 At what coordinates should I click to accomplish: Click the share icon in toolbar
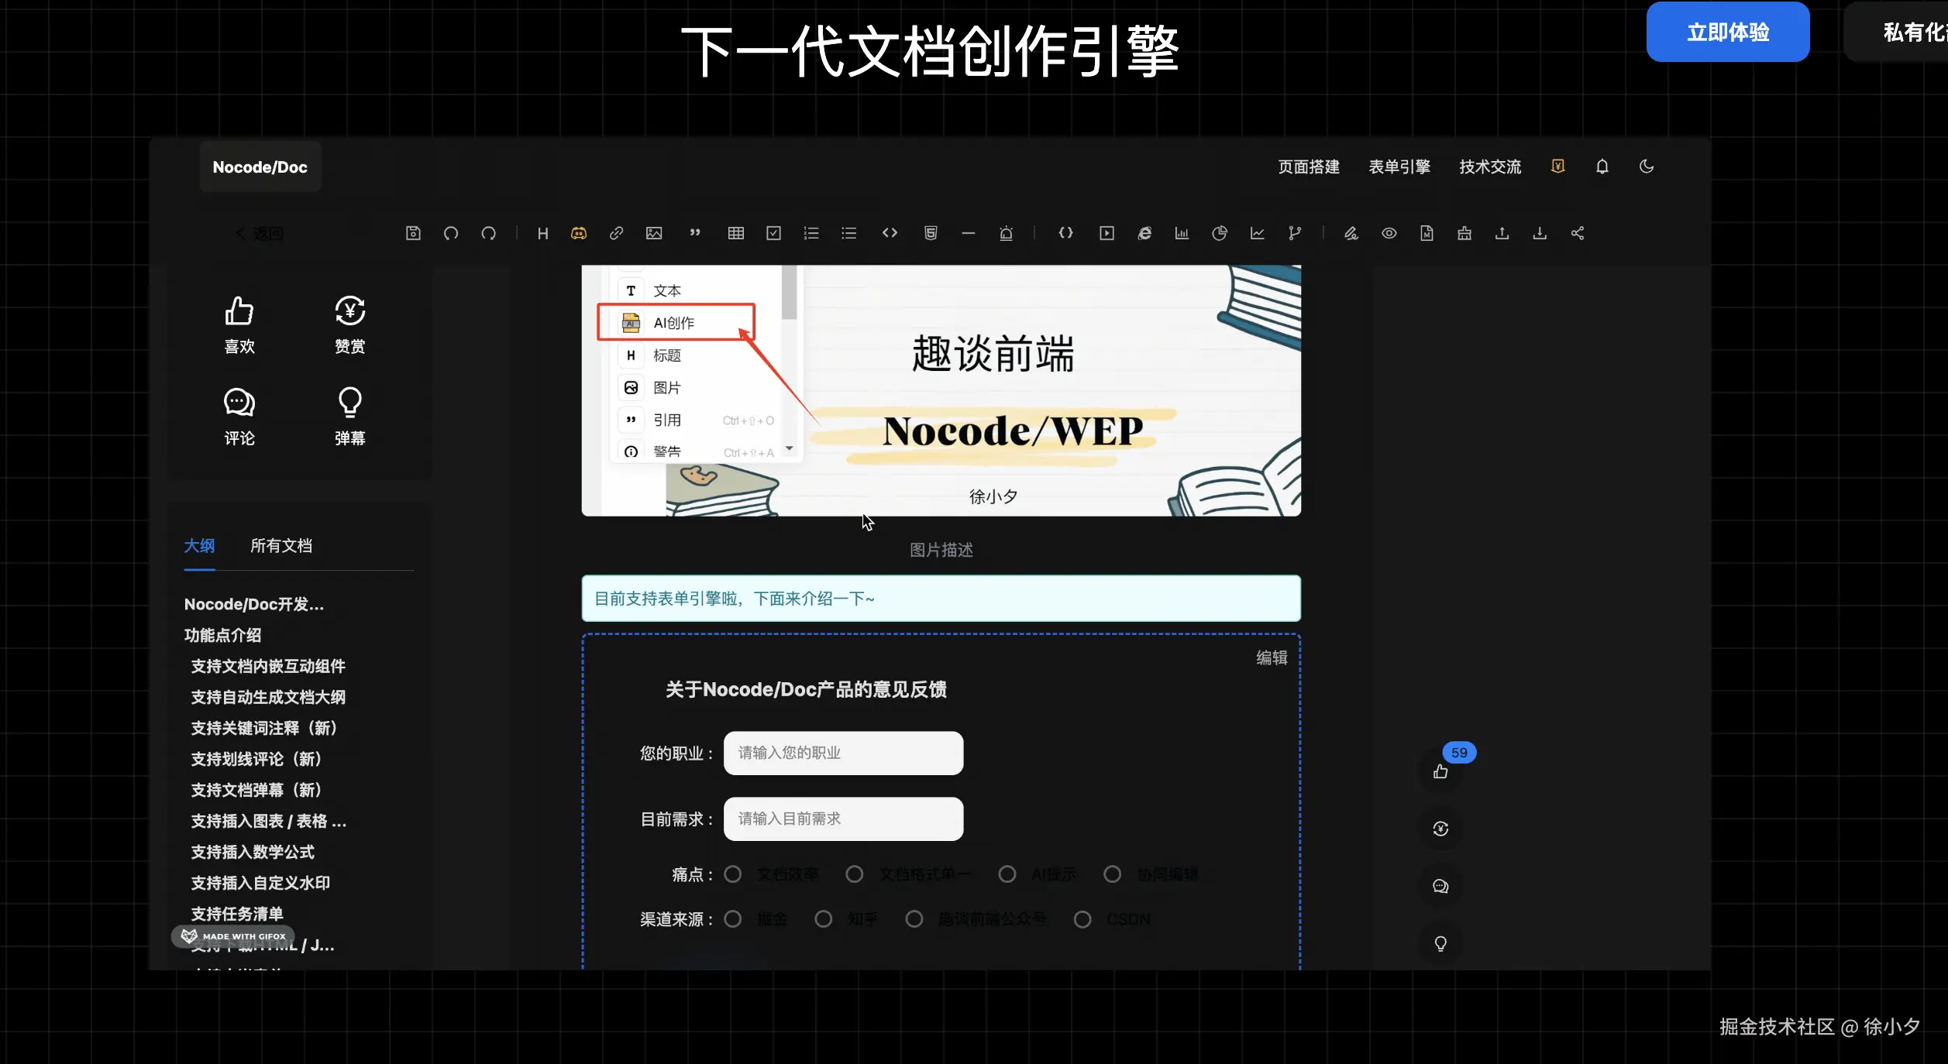[1577, 233]
